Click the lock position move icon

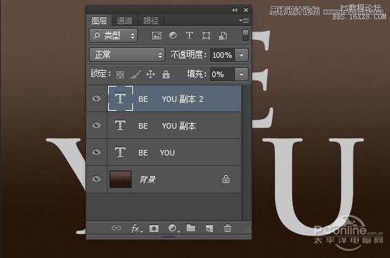[150, 74]
